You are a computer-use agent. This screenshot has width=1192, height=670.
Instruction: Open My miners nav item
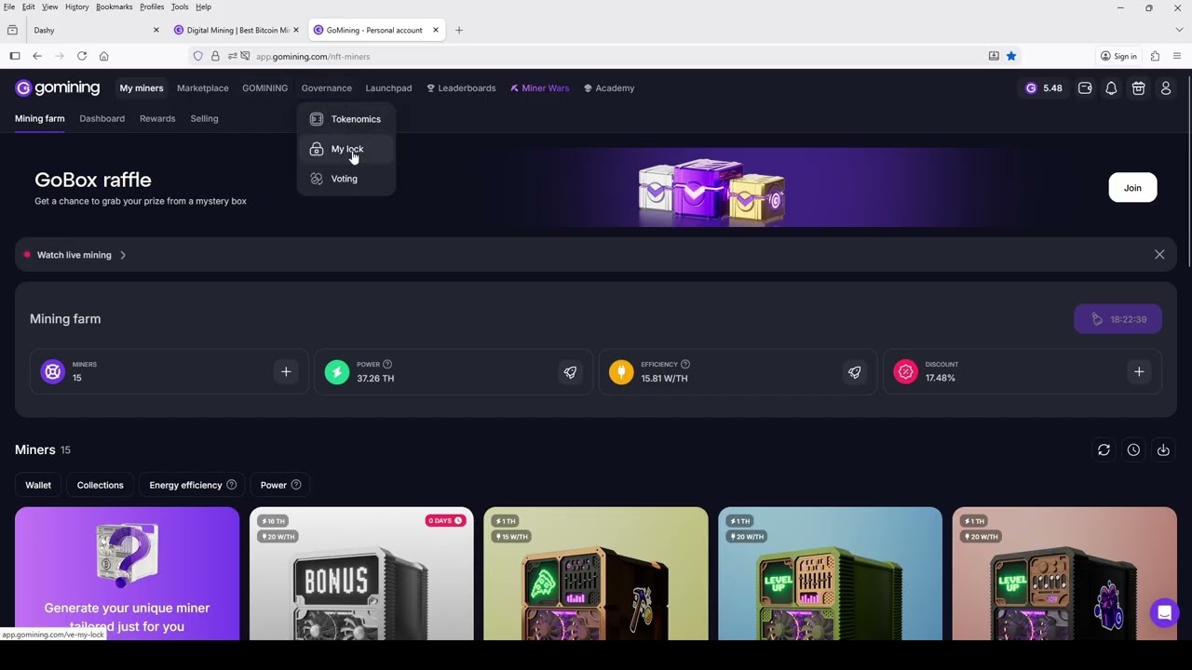click(142, 88)
